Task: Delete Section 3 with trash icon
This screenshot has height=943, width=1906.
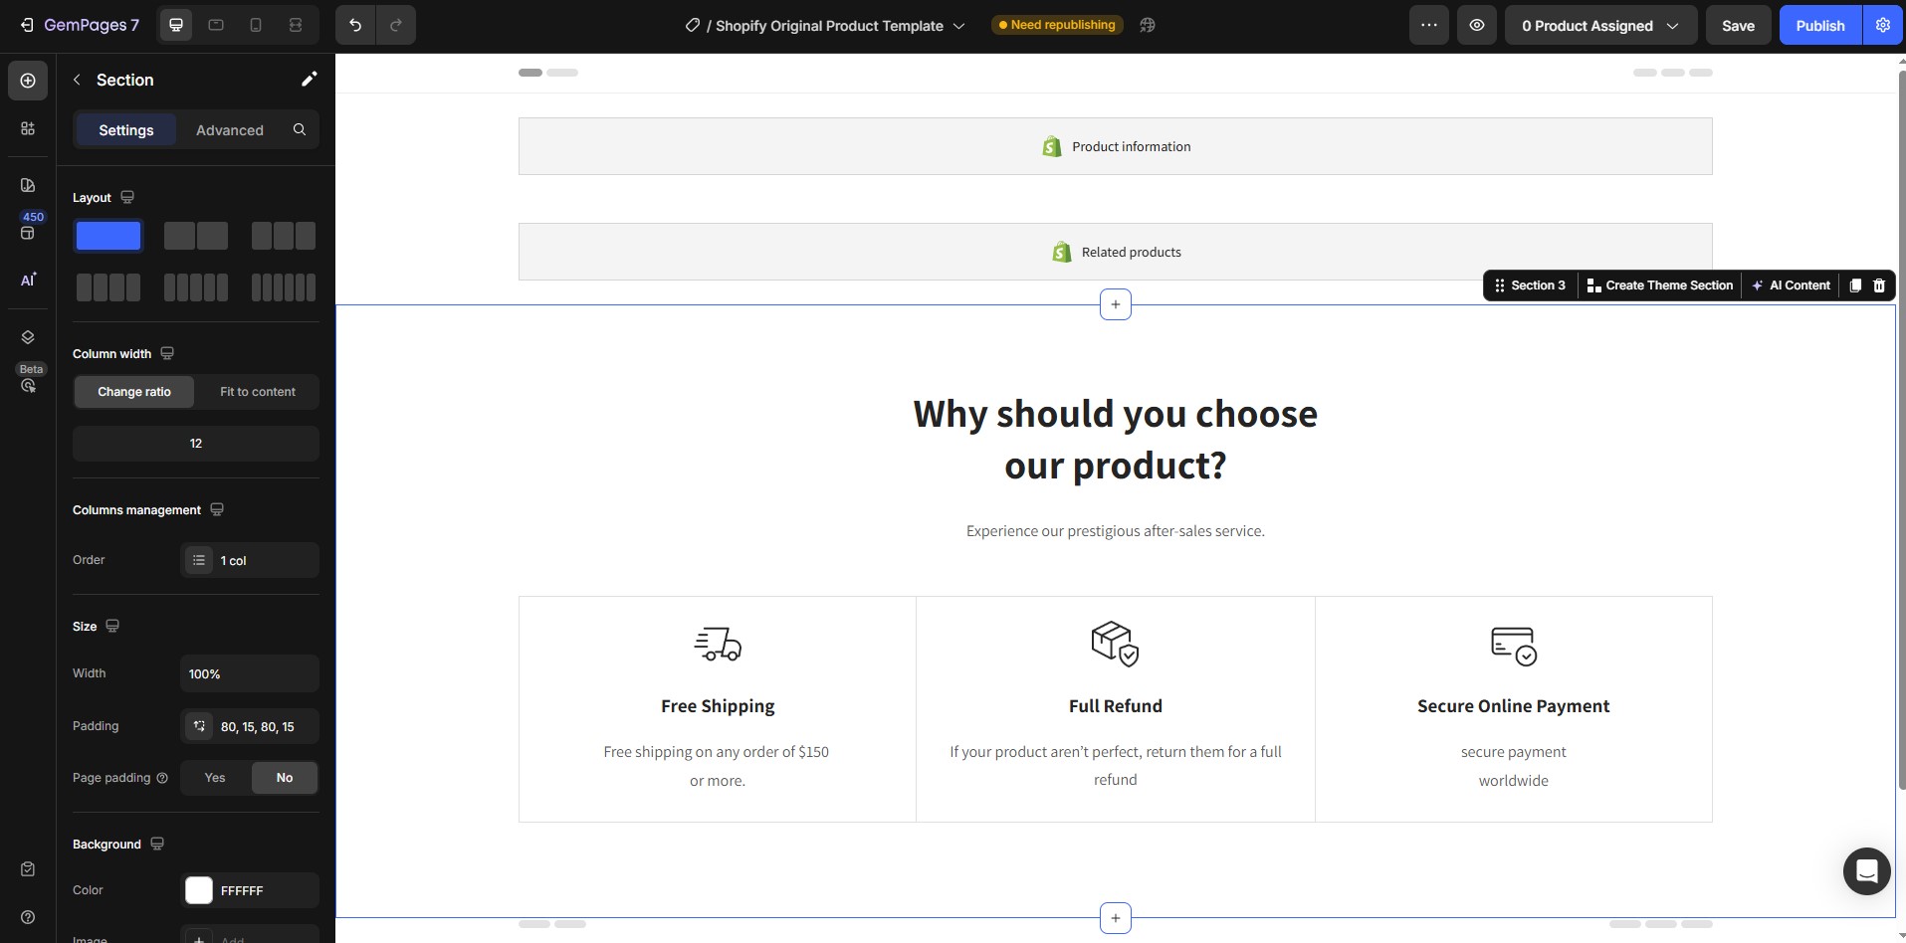Action: (x=1879, y=285)
